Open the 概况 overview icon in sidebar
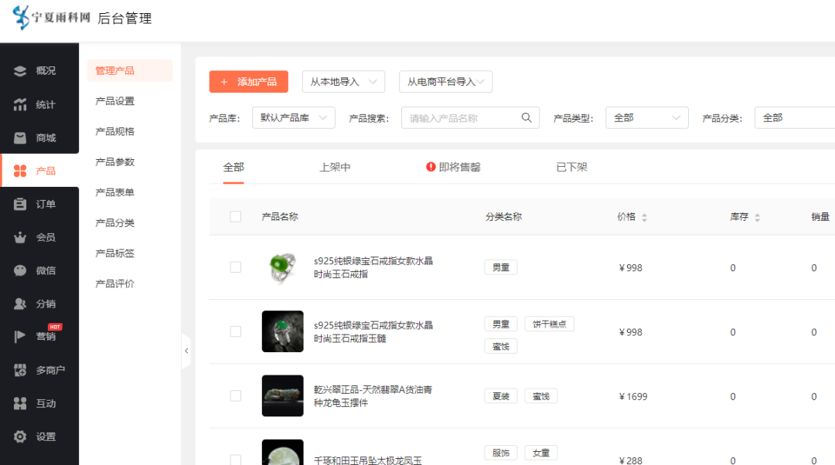This screenshot has width=835, height=465. 19,71
